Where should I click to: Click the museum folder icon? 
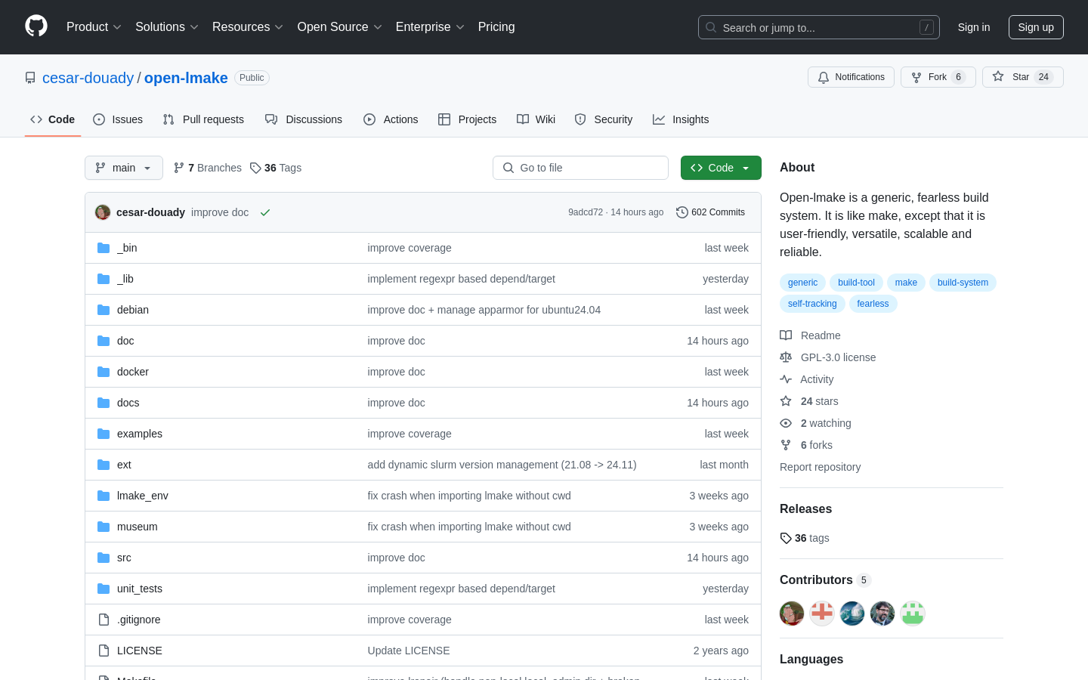[x=104, y=527]
